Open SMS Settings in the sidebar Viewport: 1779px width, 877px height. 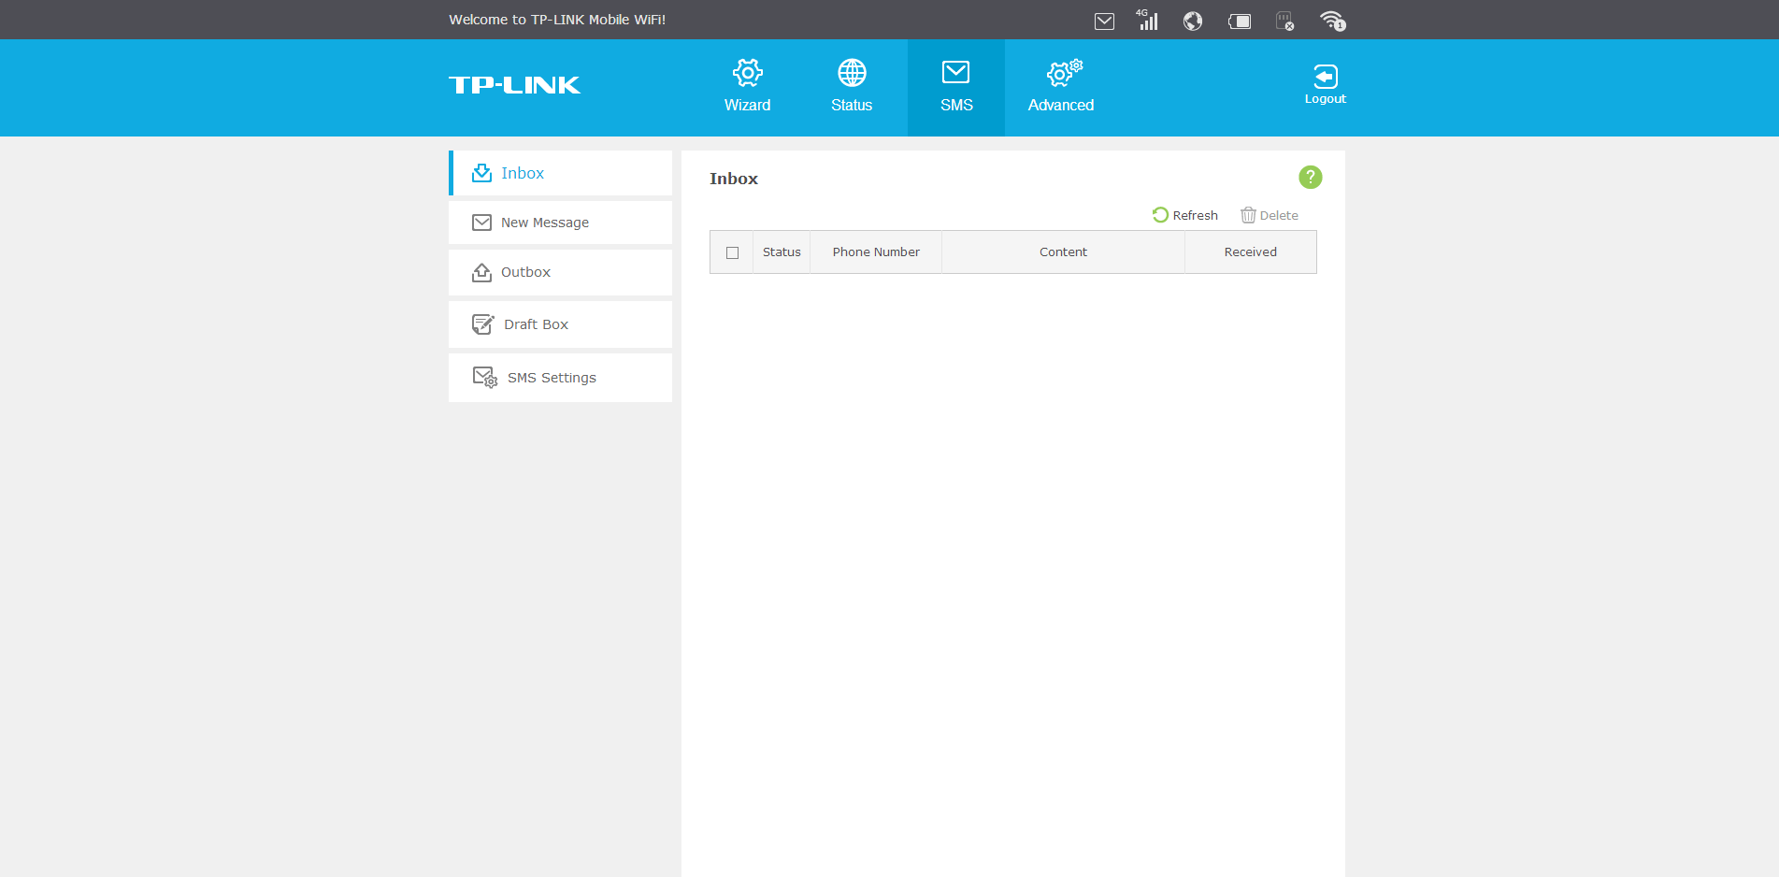click(x=552, y=378)
